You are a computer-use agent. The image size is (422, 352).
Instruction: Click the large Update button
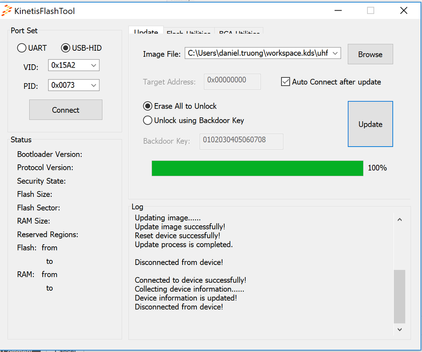370,124
